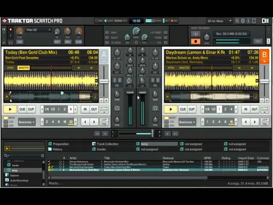Sort by BPM column header
Image resolution: width=273 pixels, height=205 pixels.
[x=207, y=158]
